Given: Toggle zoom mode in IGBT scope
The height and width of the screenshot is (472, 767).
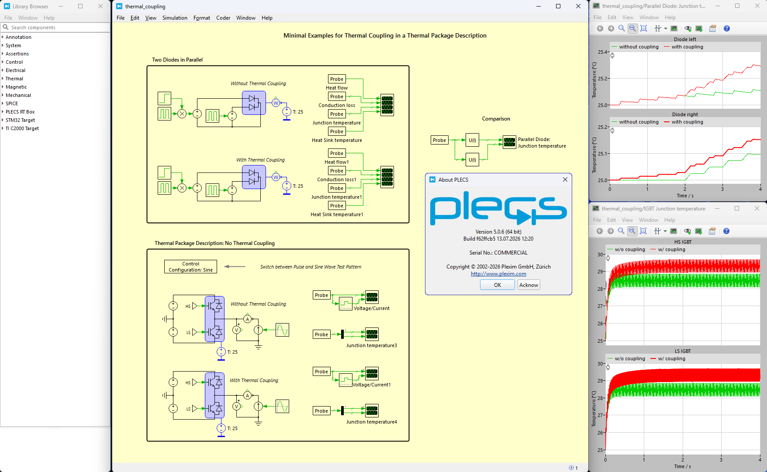Looking at the screenshot, I should pos(621,231).
